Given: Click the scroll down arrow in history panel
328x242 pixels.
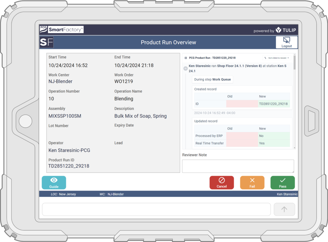Looking at the screenshot, I should pyautogui.click(x=295, y=148).
